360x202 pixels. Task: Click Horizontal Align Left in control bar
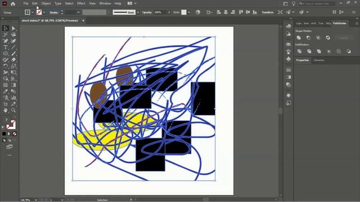(219, 12)
